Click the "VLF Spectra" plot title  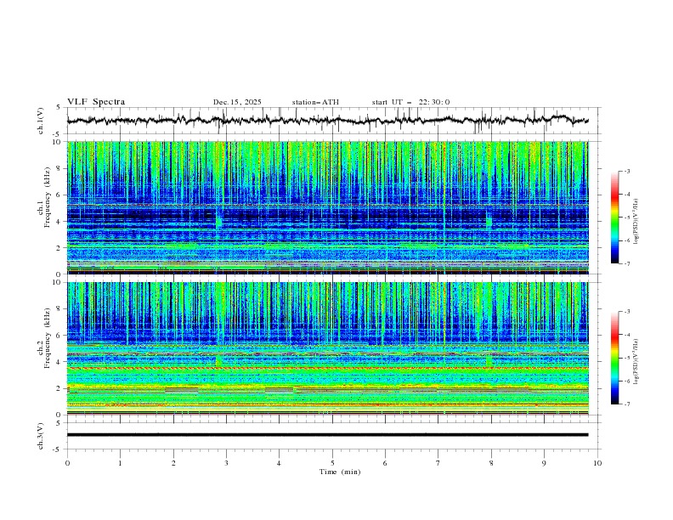point(96,102)
